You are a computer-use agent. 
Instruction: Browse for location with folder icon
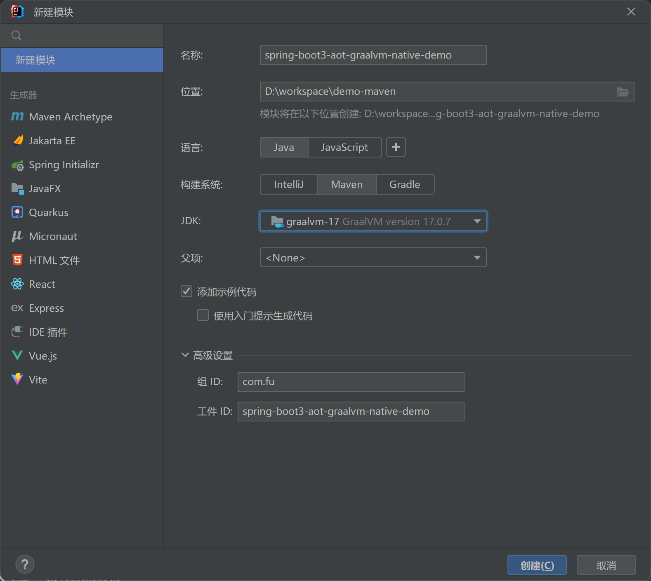(623, 92)
